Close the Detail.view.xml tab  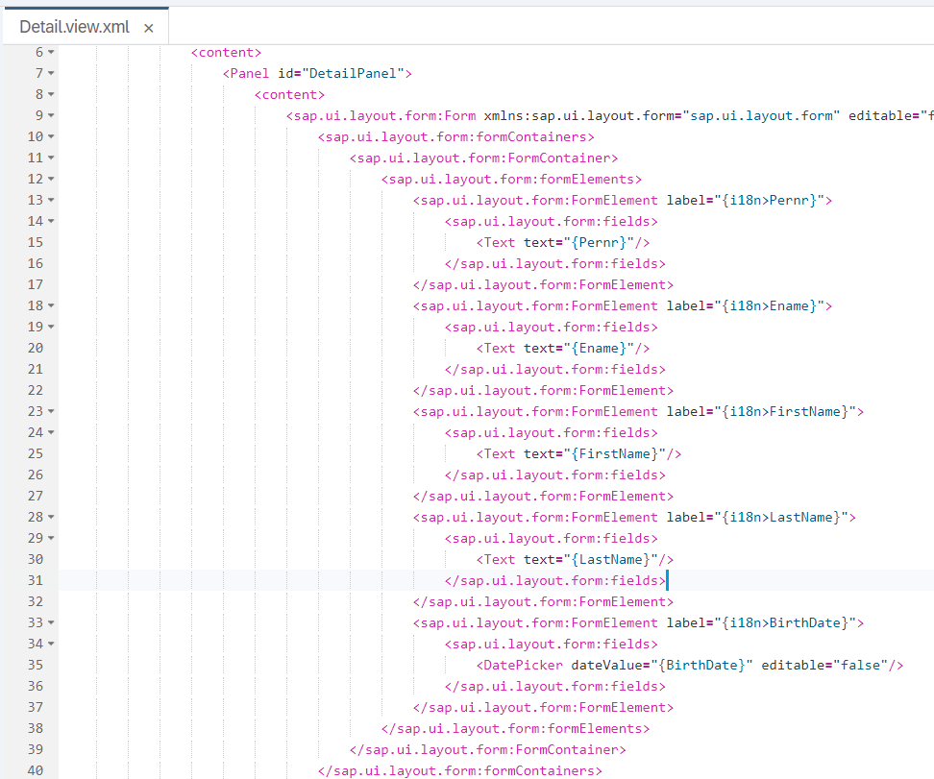coord(149,28)
